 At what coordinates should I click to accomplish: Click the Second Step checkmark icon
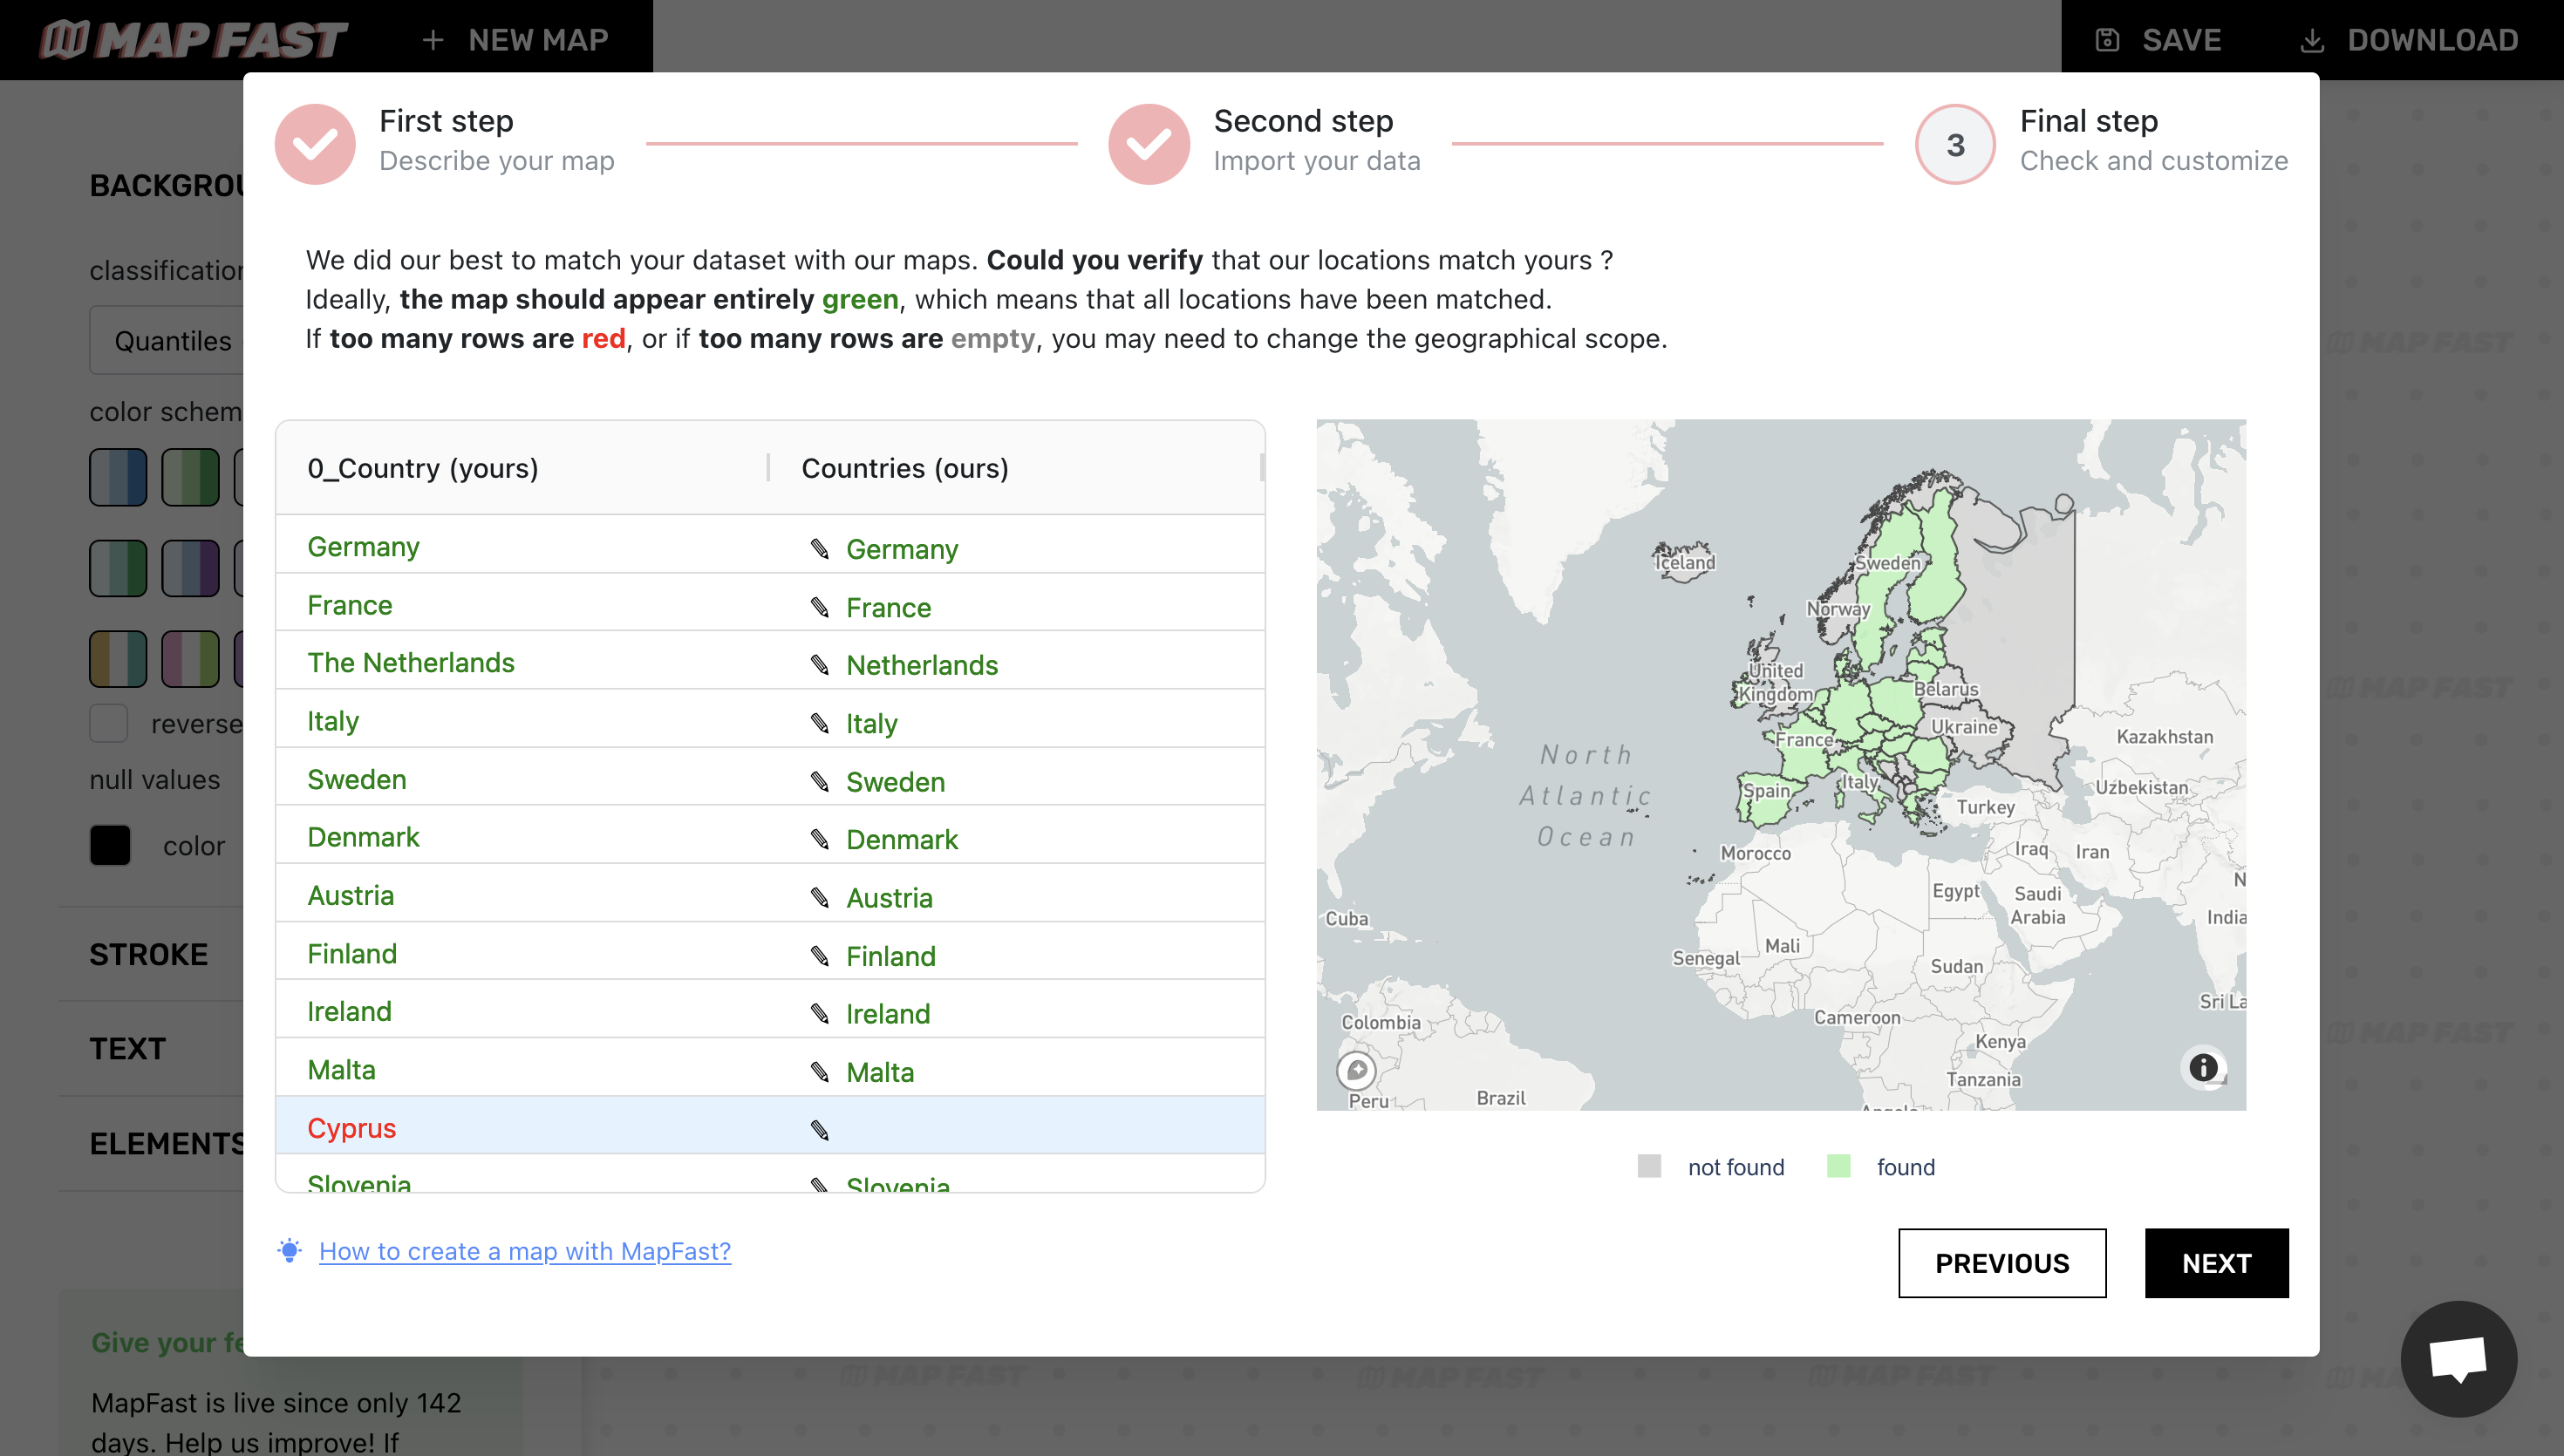1147,143
